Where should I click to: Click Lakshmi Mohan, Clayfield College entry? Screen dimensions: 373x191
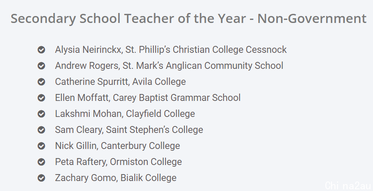pyautogui.click(x=125, y=114)
